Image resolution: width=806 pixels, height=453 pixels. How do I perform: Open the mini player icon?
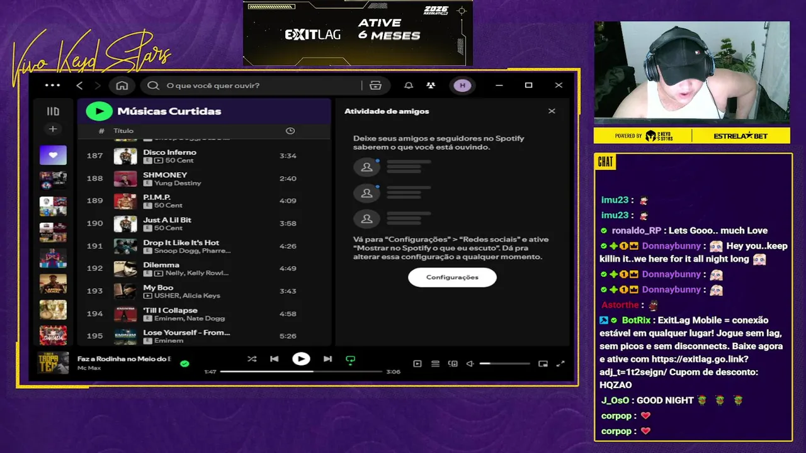coord(543,364)
